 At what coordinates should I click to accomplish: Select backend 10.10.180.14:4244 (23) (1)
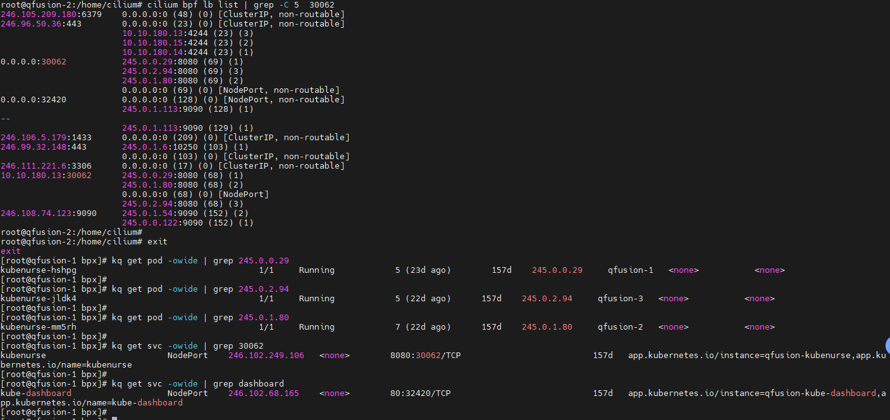point(187,52)
